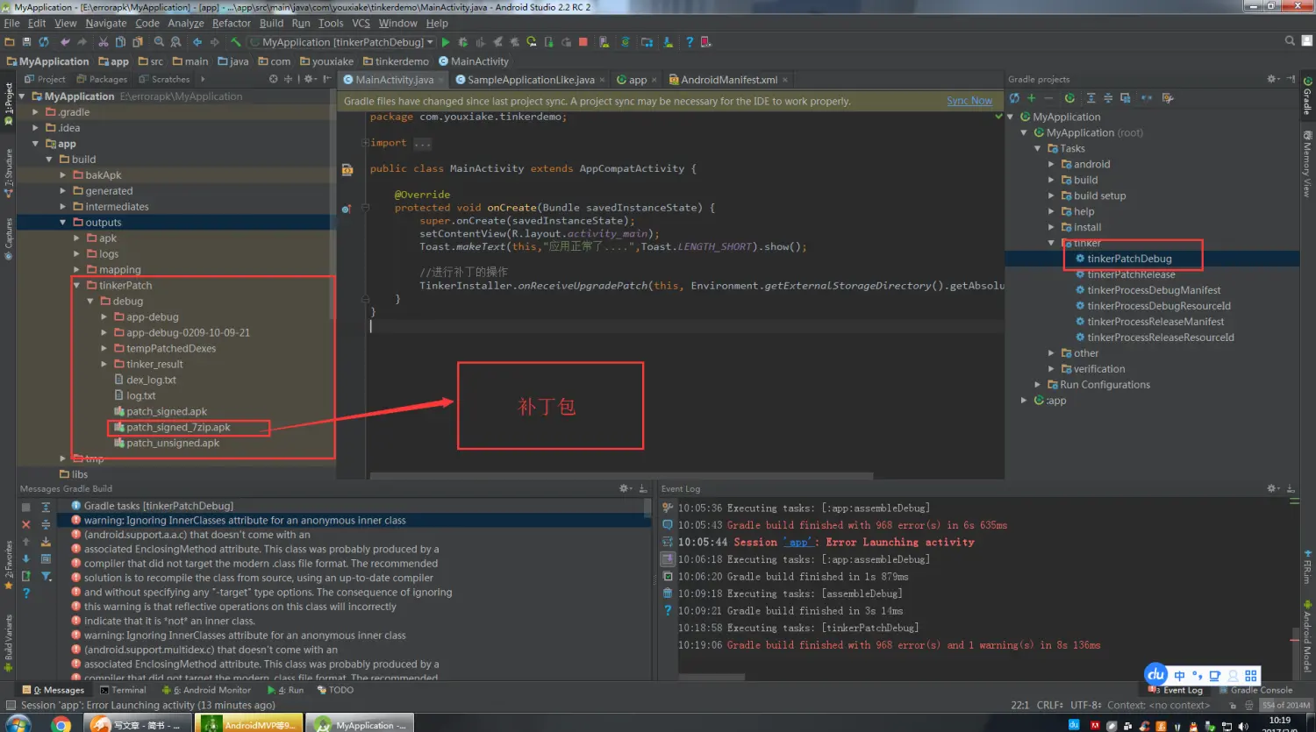Click the Synchronize icon in main toolbar
The image size is (1316, 732).
(x=44, y=42)
